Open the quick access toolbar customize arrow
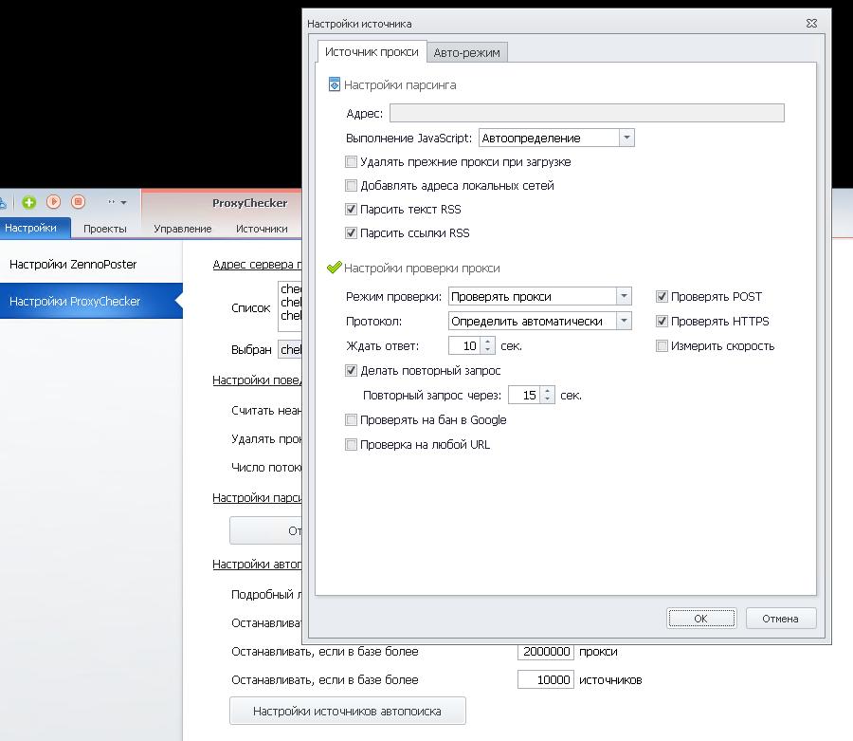This screenshot has width=853, height=741. coord(123,202)
